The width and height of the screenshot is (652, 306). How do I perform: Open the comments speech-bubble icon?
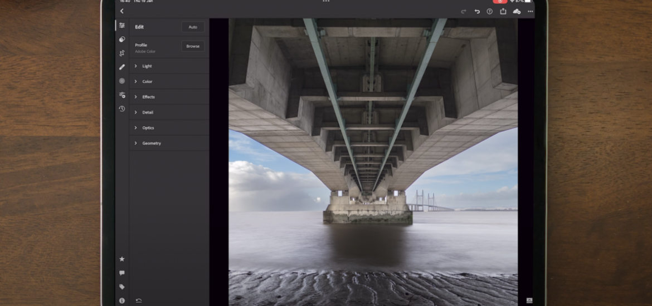pyautogui.click(x=122, y=273)
